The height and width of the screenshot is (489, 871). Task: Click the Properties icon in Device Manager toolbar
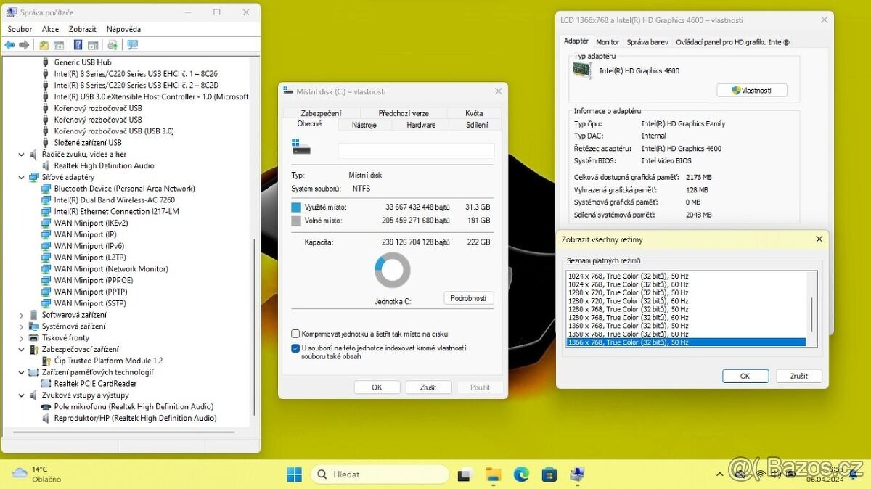(x=59, y=44)
